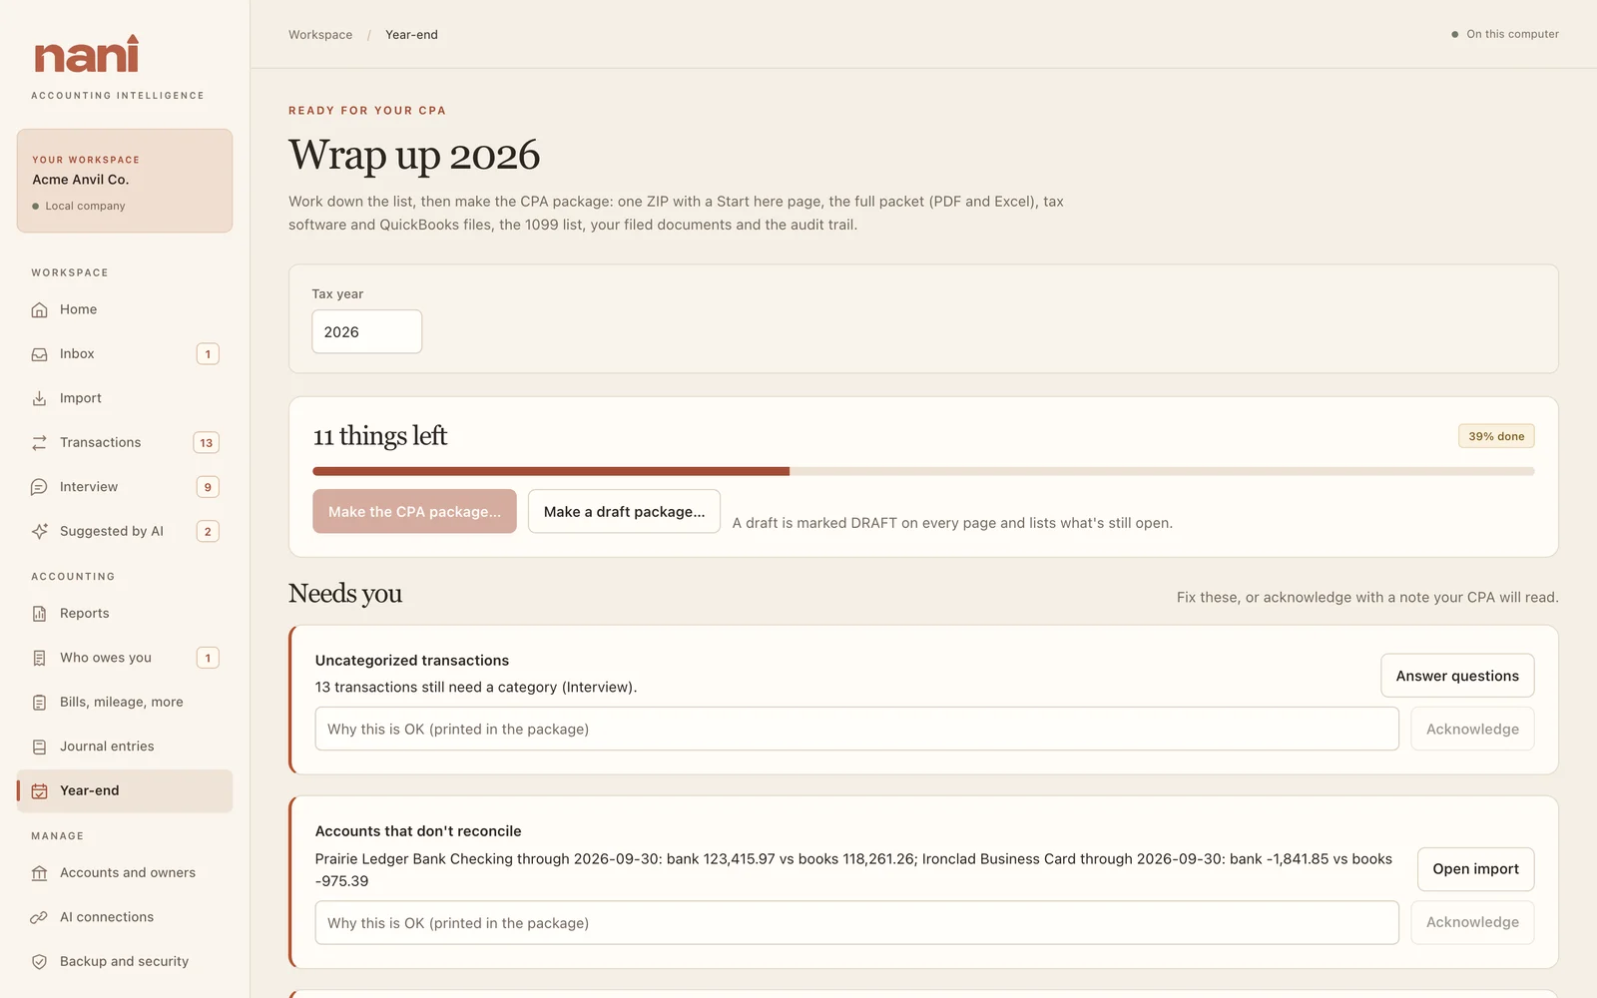Click the Transactions arrows icon
This screenshot has height=998, width=1597.
[x=39, y=442]
